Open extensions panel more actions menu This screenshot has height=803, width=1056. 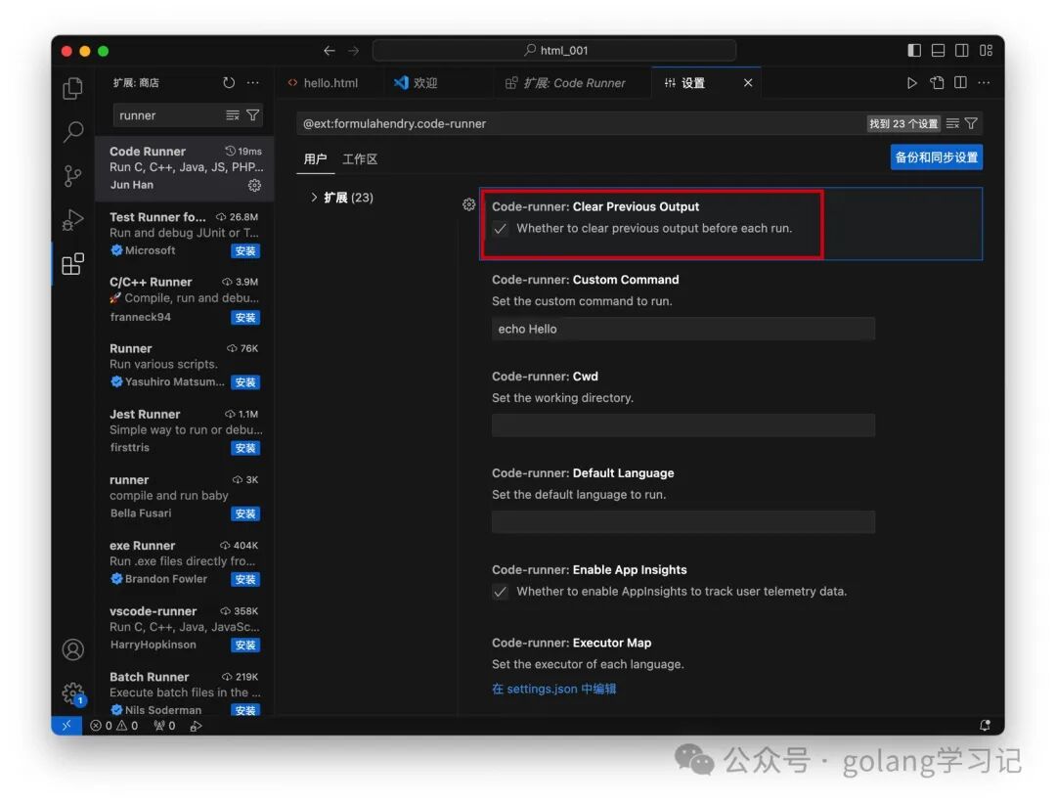pos(252,82)
